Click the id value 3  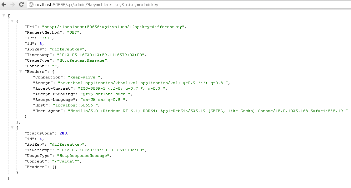tap(41, 44)
